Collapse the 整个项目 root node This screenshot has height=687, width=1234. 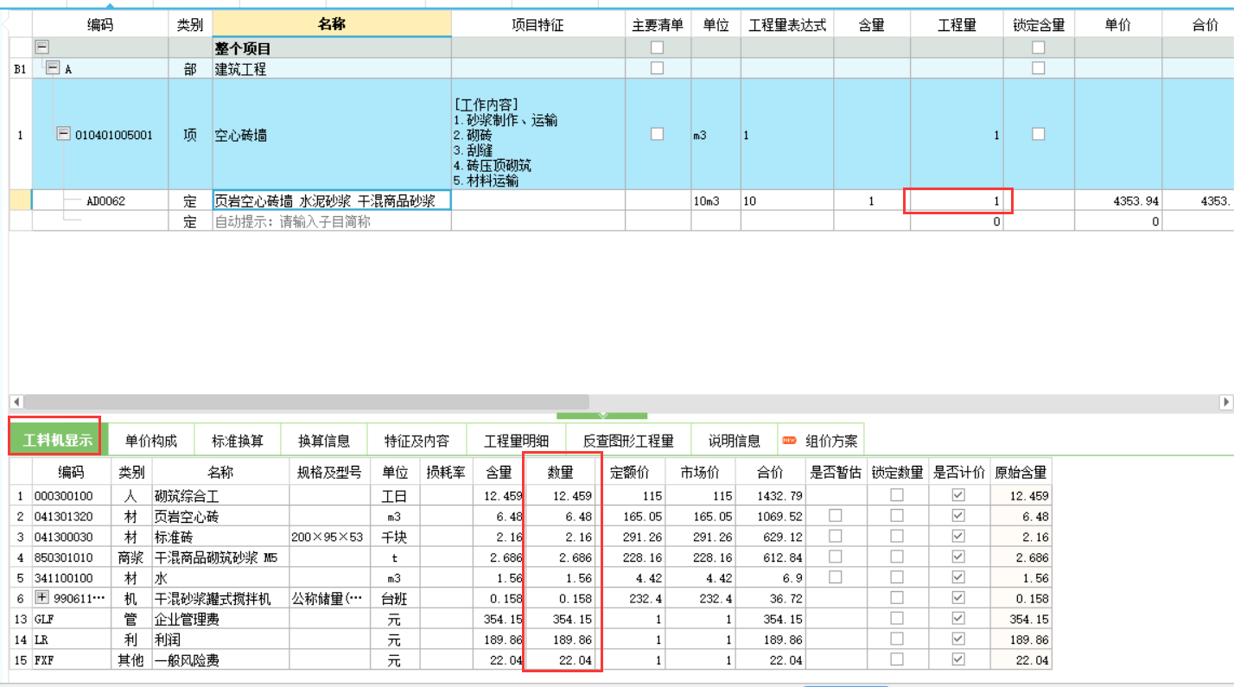click(41, 48)
